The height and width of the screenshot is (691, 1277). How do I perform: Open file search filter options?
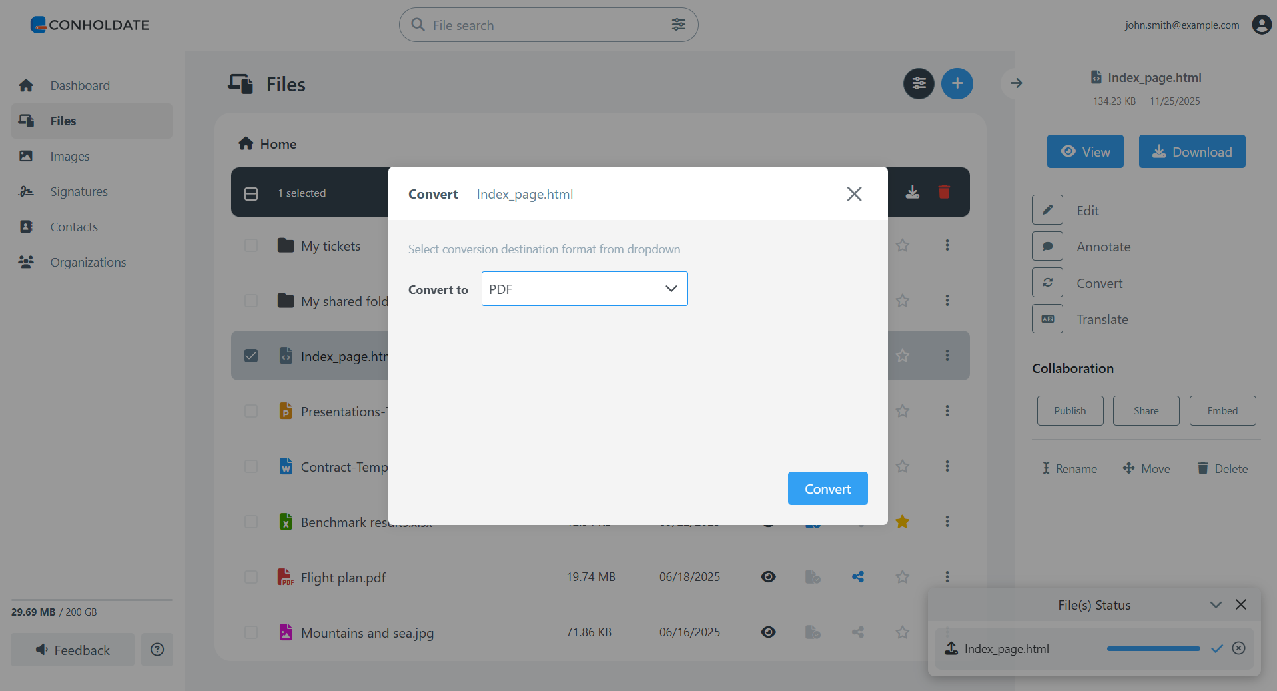click(x=679, y=24)
